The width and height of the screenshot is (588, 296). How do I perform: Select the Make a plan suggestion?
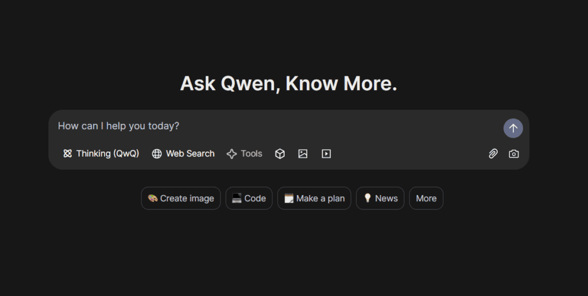[x=314, y=198]
